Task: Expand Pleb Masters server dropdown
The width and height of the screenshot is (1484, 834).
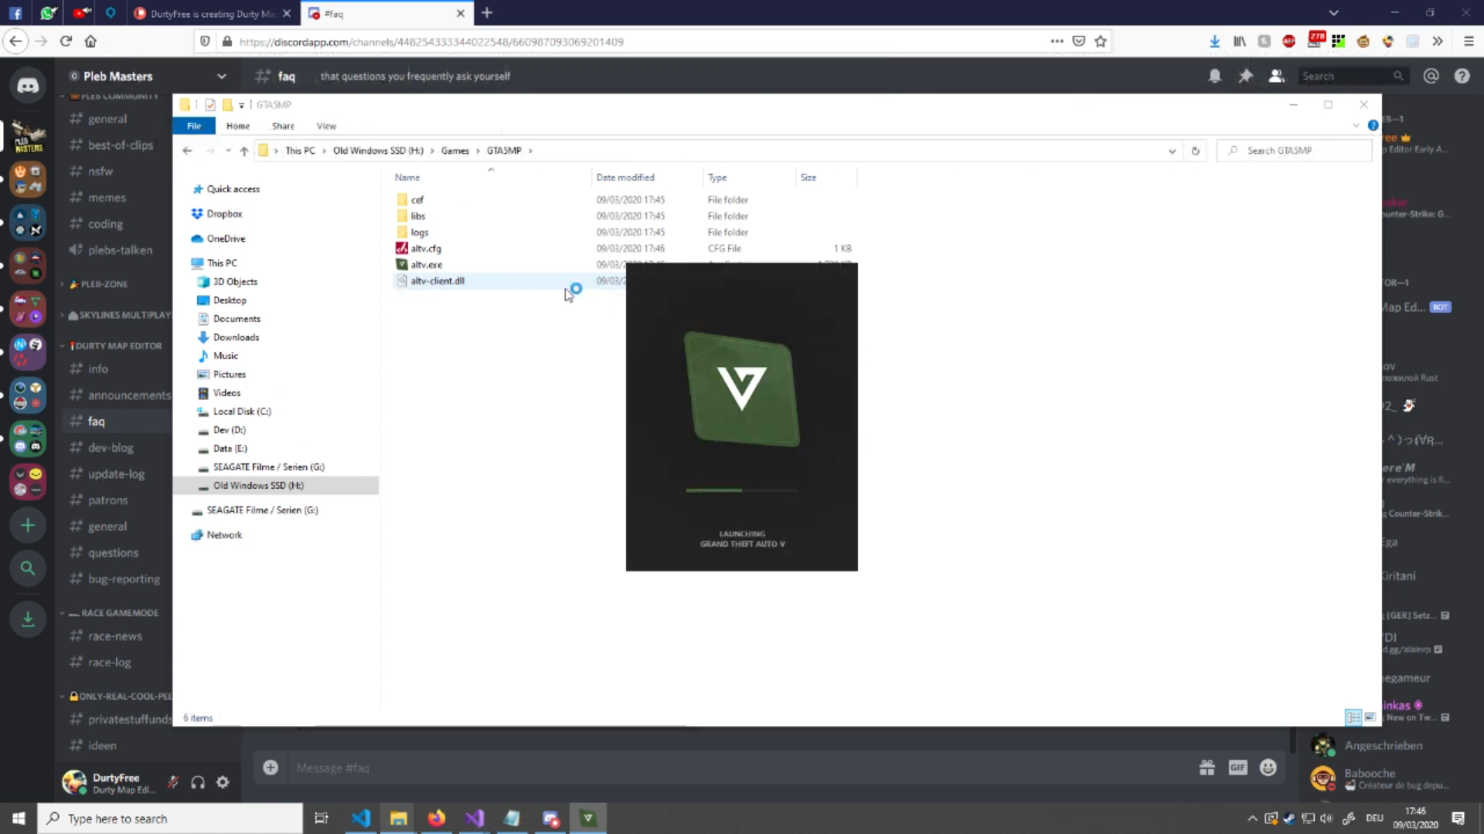Action: [x=222, y=76]
